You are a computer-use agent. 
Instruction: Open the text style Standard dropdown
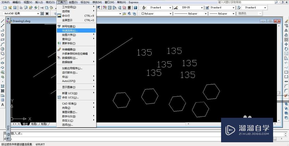(170, 7)
